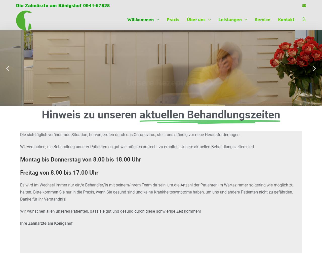Select the third slider pagination dot
This screenshot has height=258, width=322.
166,102
